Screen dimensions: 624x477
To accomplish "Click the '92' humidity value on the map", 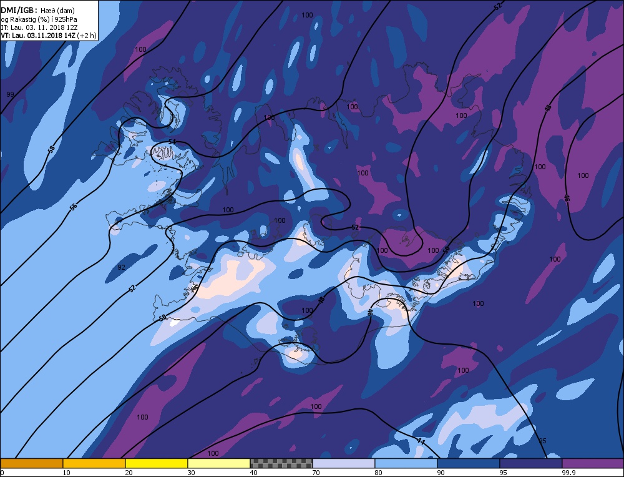I will coord(122,267).
